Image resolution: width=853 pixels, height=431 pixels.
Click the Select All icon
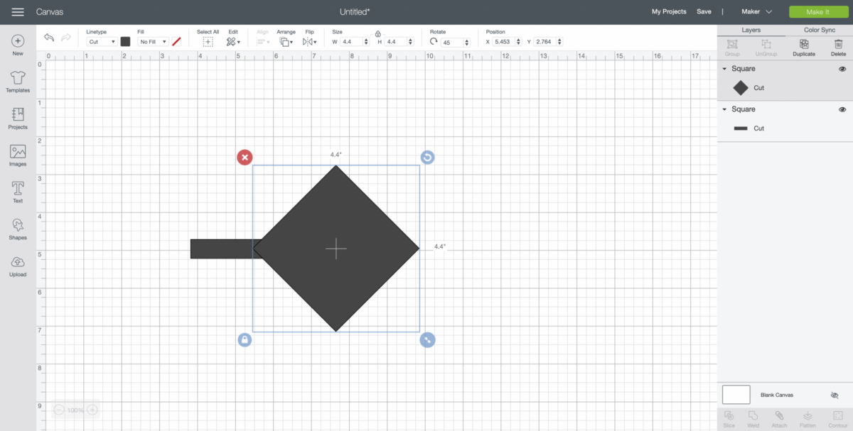[x=208, y=42]
